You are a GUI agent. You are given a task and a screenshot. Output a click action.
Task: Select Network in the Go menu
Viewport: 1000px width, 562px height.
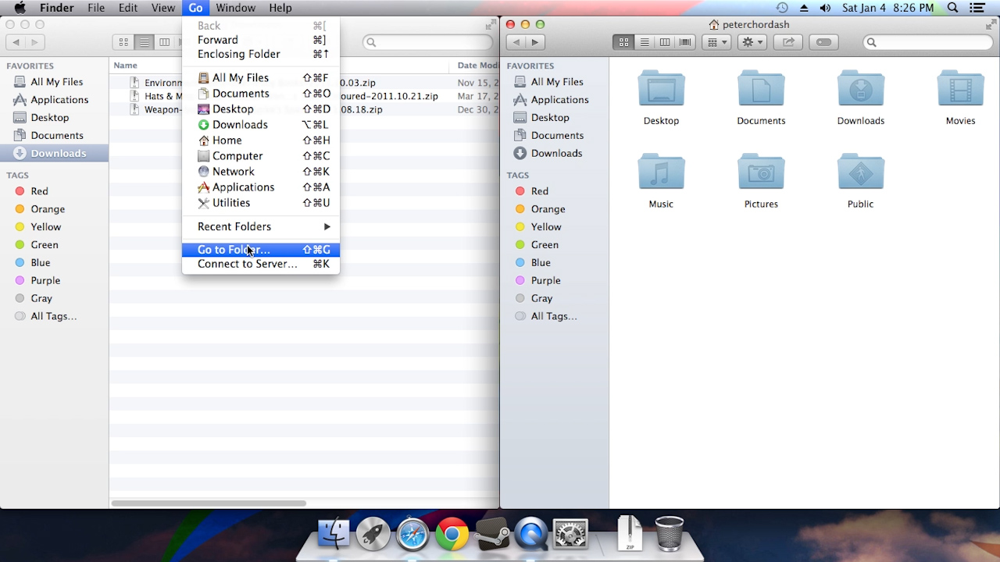(x=261, y=172)
